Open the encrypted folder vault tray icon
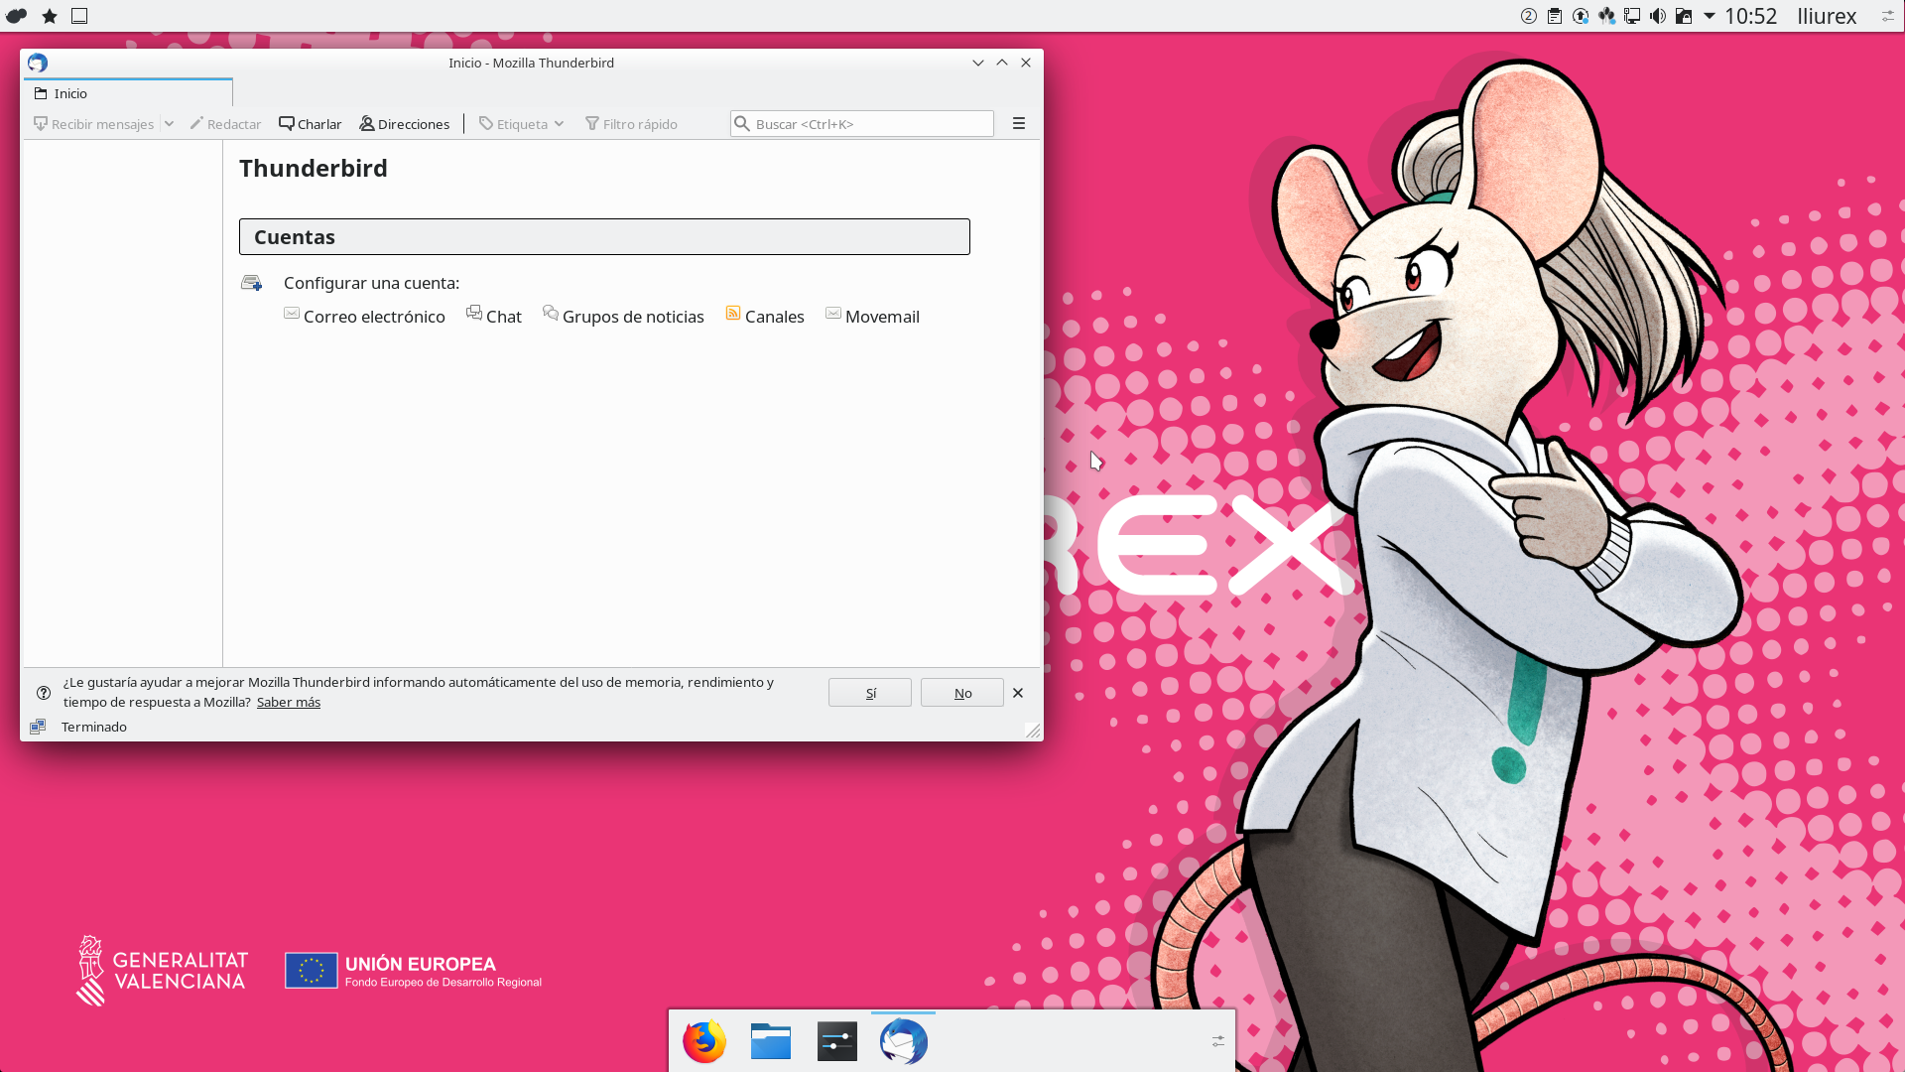 click(1684, 16)
